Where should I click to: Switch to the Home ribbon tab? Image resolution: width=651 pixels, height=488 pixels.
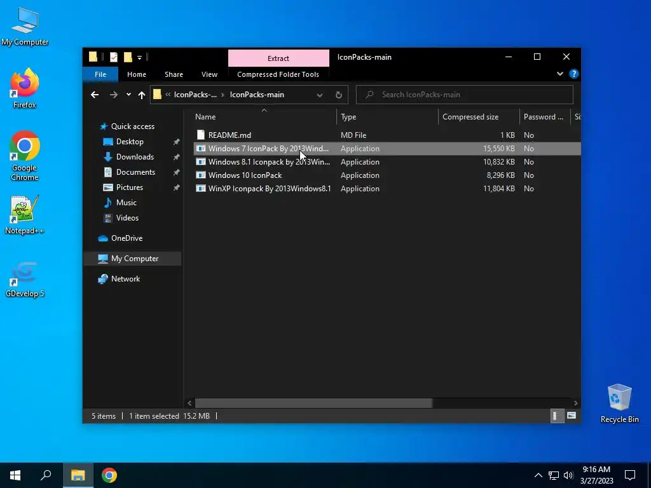(137, 74)
